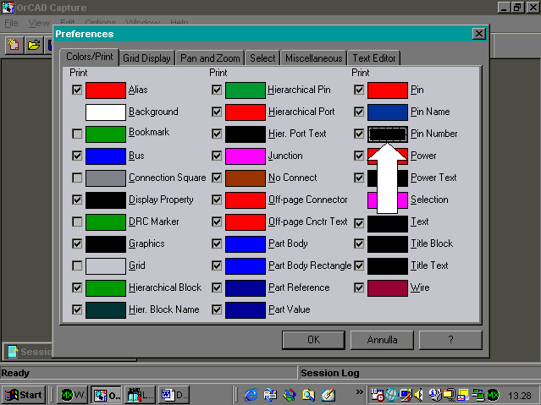Toggle the Pin Name print checkbox
This screenshot has height=405, width=541.
(x=359, y=112)
